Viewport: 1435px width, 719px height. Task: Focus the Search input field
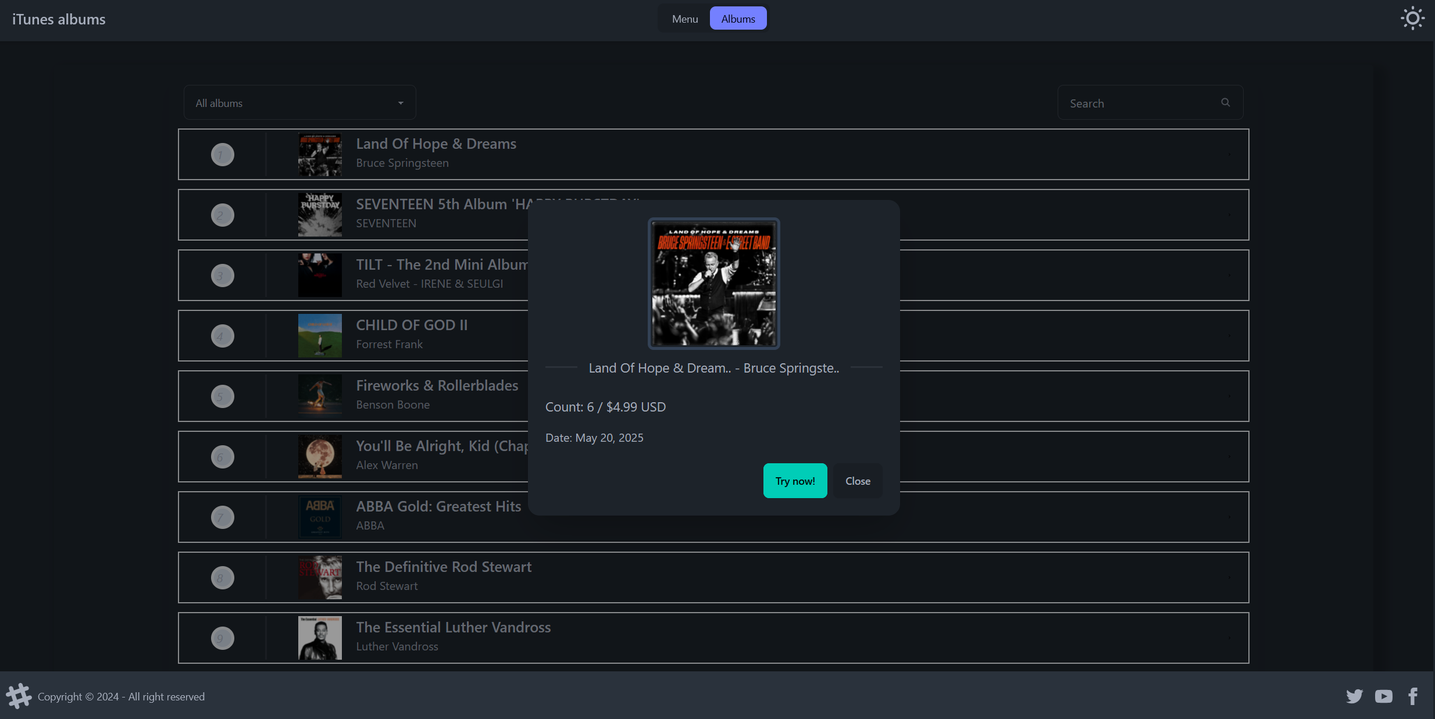click(1151, 103)
